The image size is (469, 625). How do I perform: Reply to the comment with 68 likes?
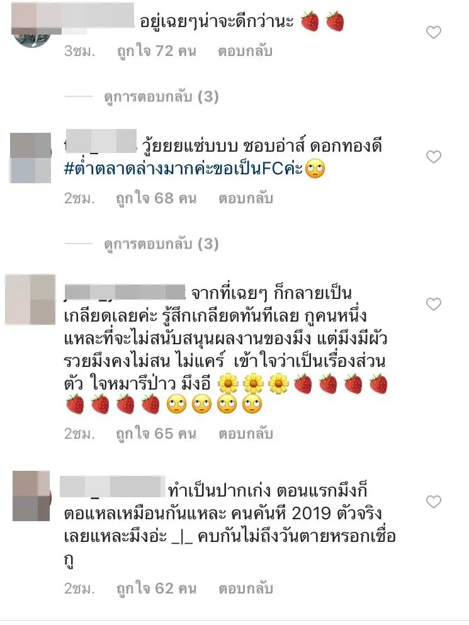coord(246,198)
